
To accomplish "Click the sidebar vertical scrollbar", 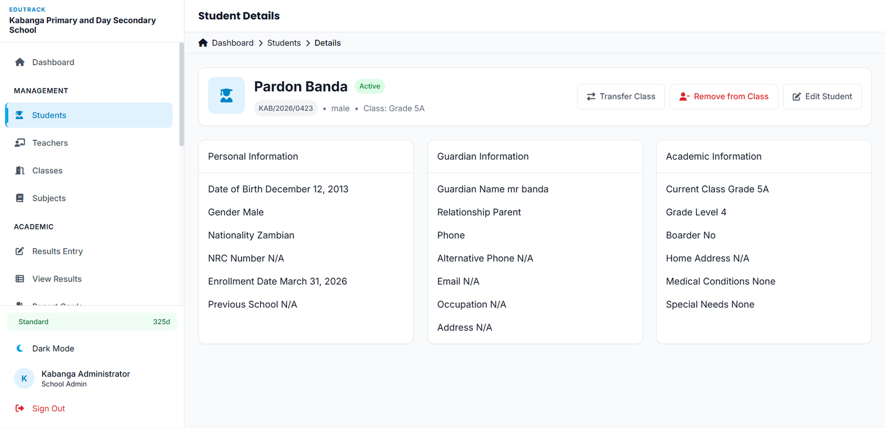I will point(181,95).
